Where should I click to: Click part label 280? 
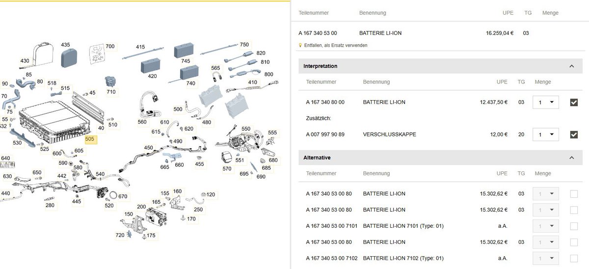pos(50,205)
